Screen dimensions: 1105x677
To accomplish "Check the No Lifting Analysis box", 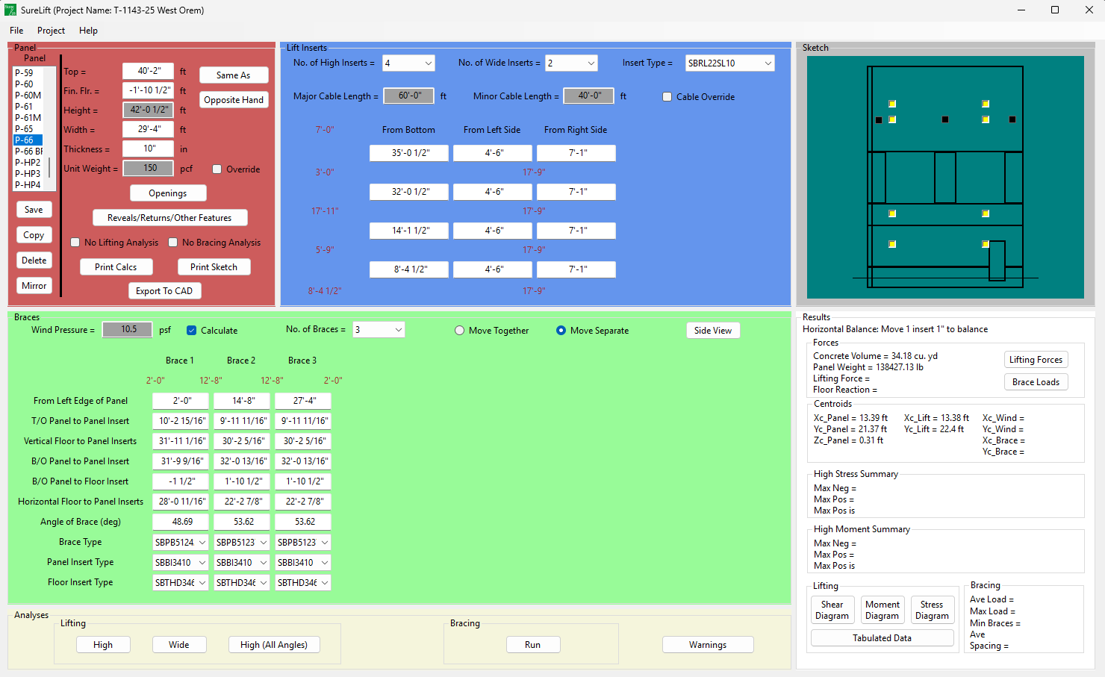I will coord(75,243).
